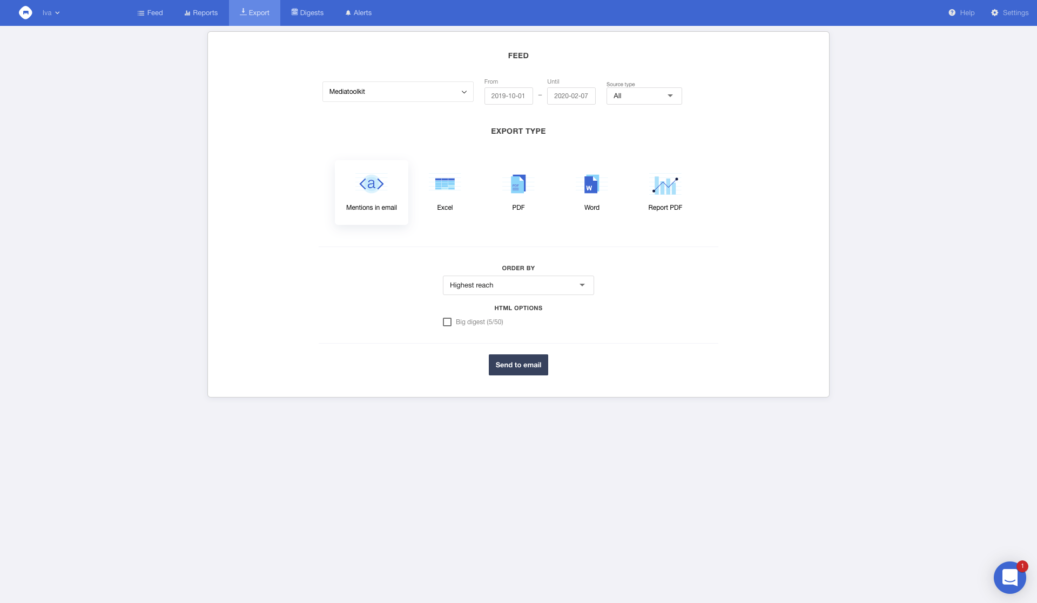This screenshot has height=603, width=1037.
Task: Open the chat widget bubble
Action: [1010, 578]
